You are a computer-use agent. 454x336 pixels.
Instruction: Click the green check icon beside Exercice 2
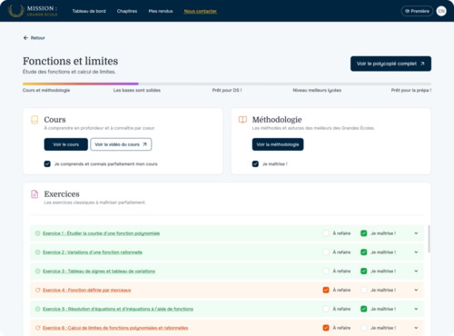[38, 252]
